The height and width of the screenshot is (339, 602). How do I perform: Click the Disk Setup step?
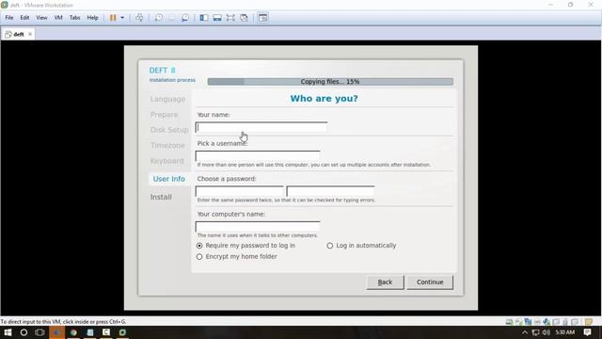[x=169, y=130]
